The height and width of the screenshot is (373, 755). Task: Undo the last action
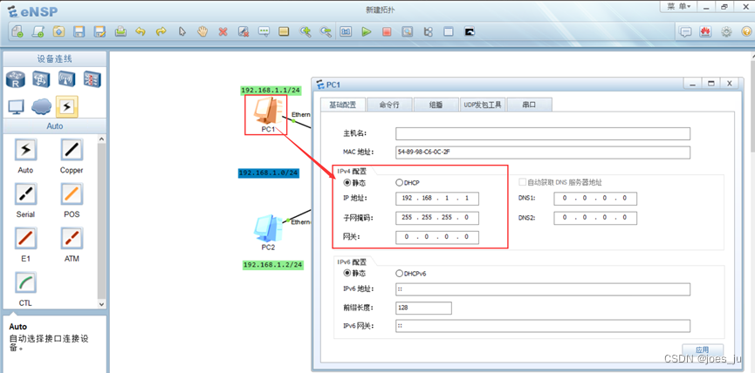[141, 31]
